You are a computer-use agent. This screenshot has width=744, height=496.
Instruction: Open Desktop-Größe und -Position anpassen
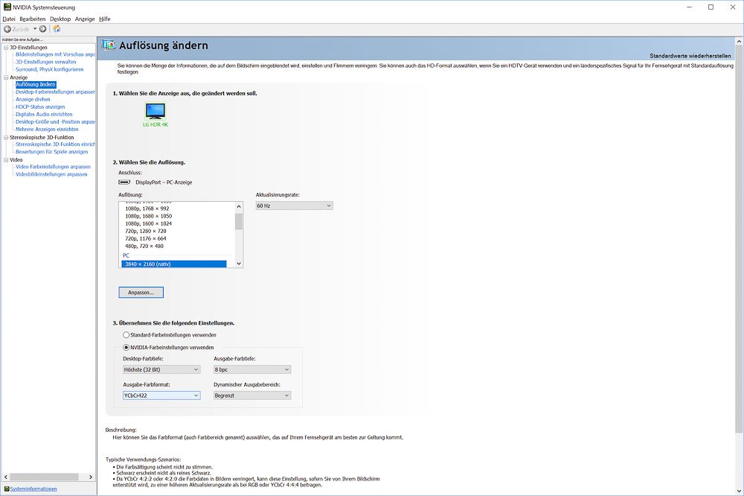coord(55,121)
